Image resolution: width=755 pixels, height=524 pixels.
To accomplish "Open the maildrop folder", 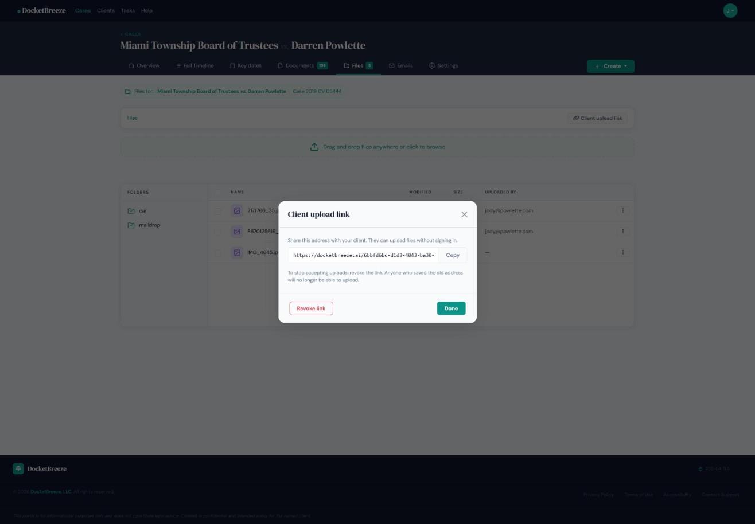I will (x=149, y=225).
